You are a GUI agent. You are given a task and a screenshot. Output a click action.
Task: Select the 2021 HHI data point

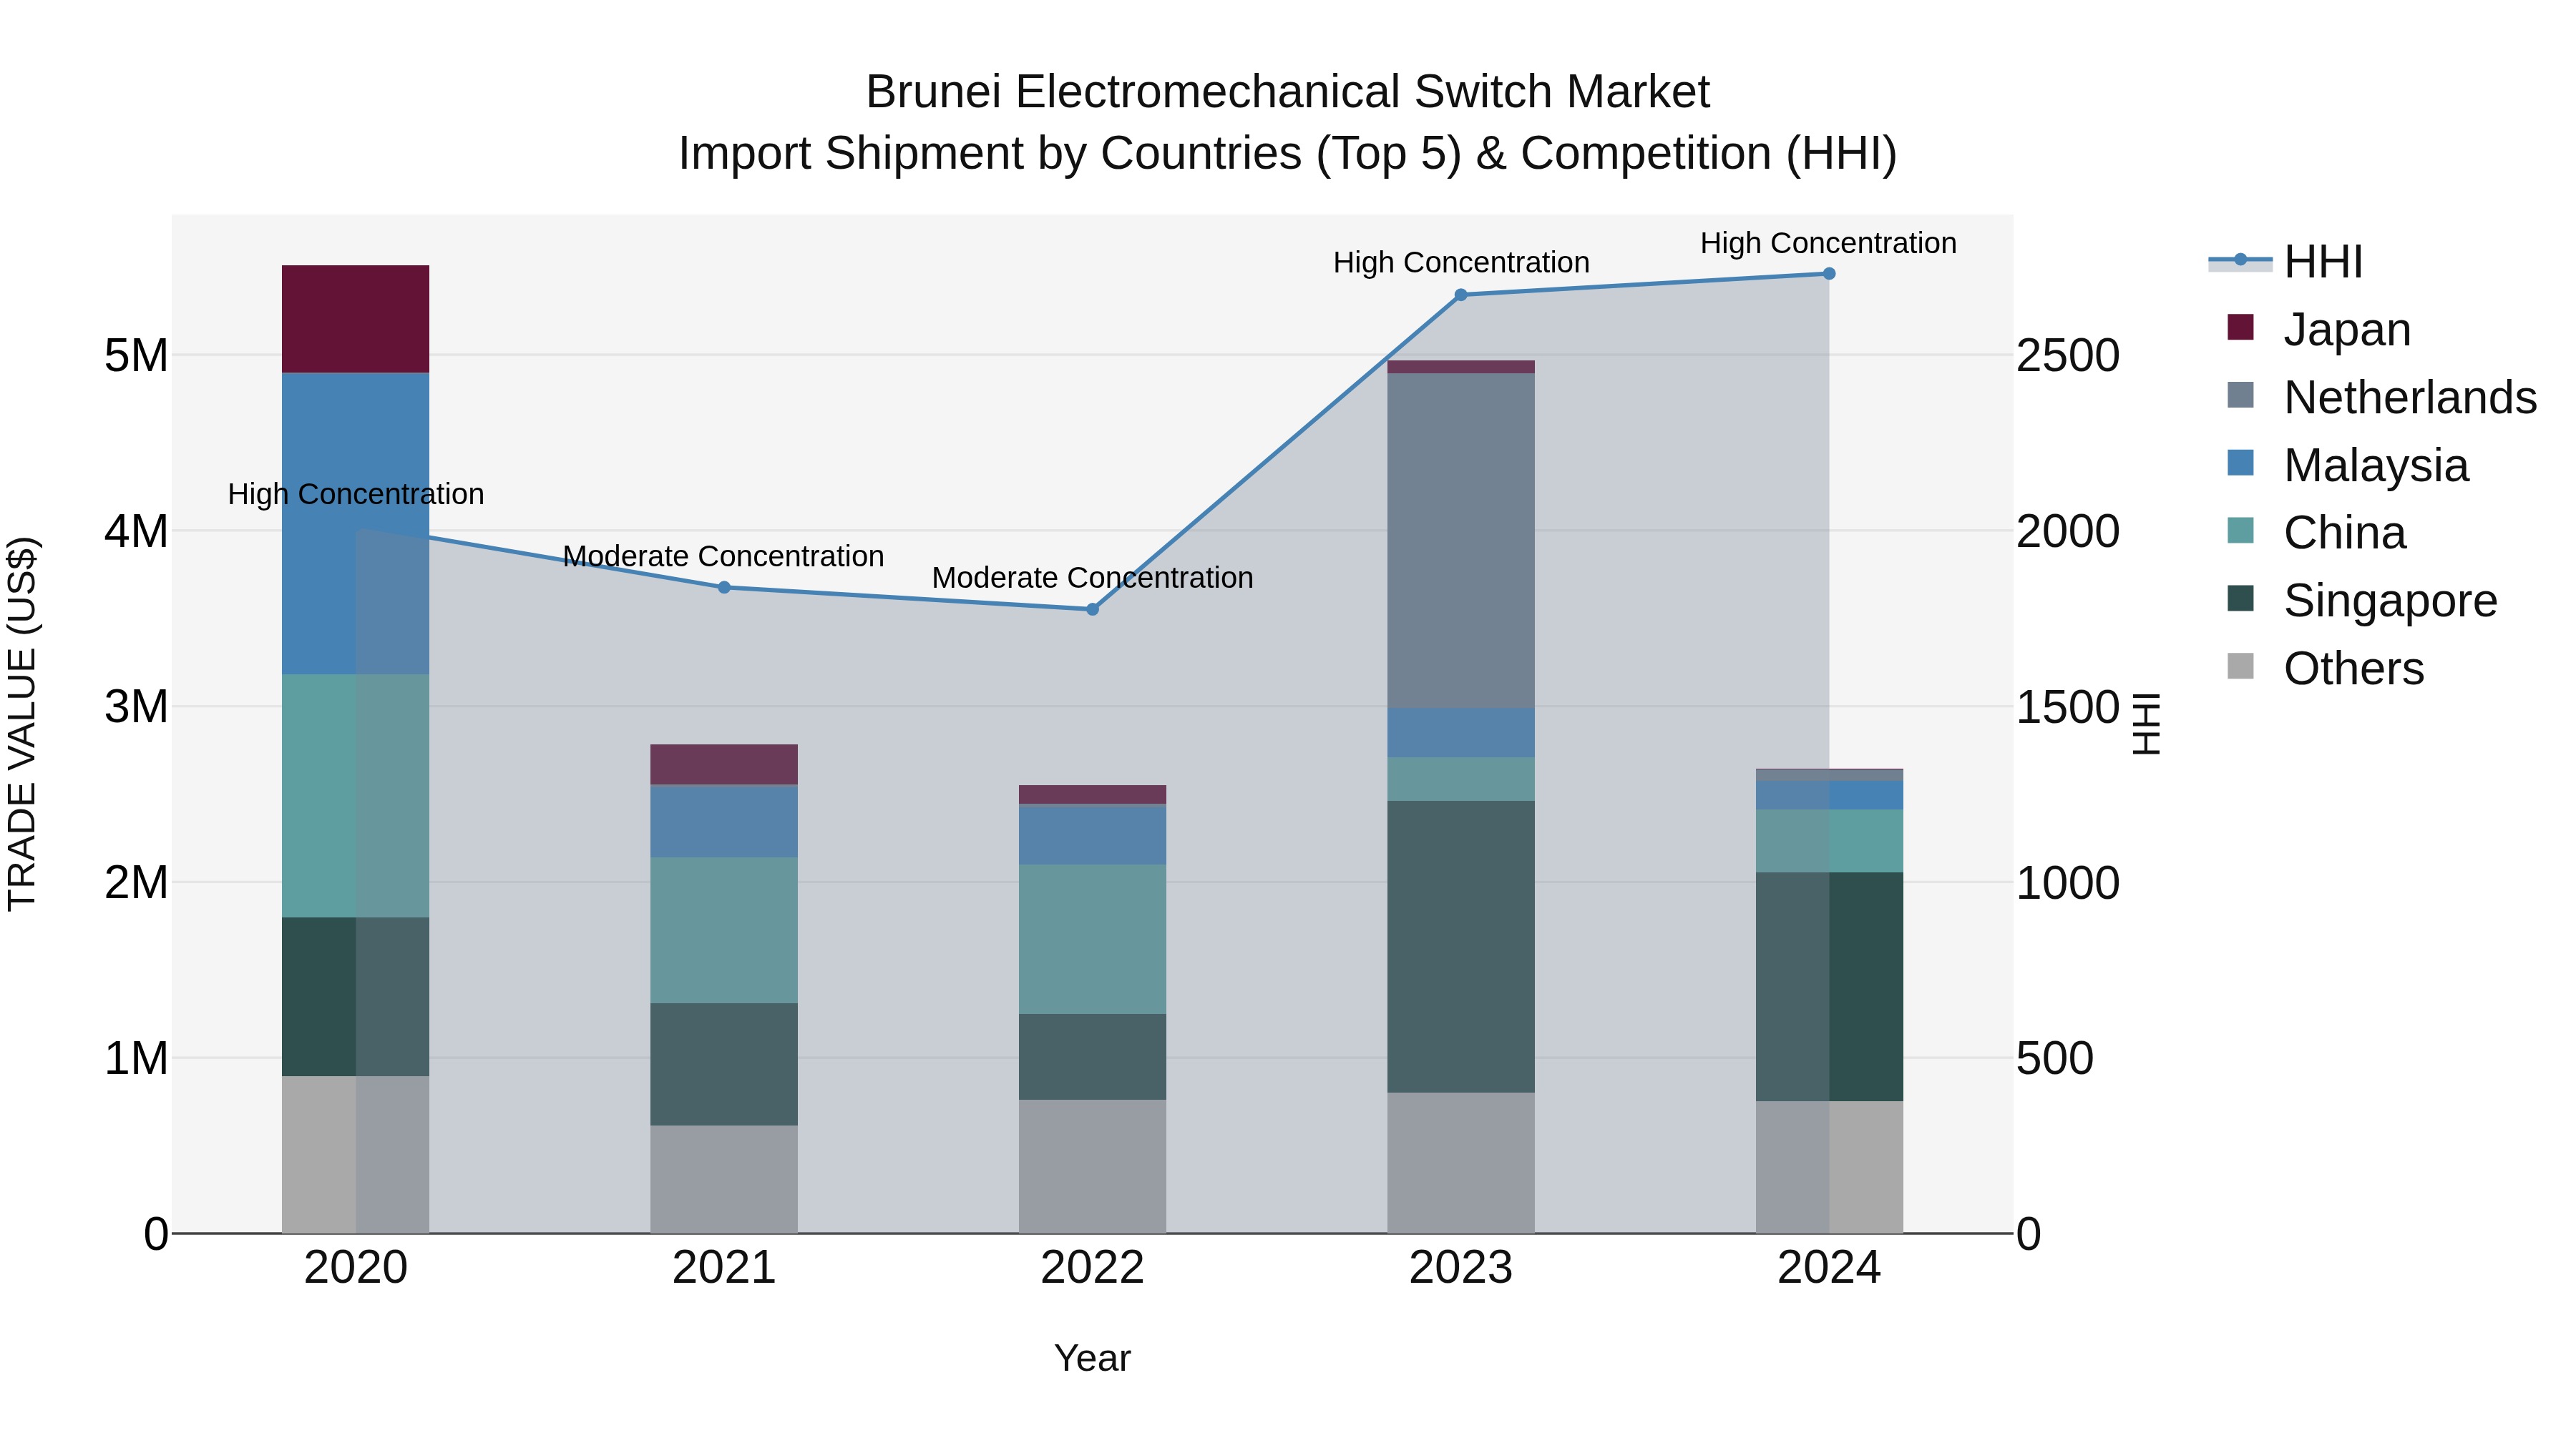(x=724, y=588)
